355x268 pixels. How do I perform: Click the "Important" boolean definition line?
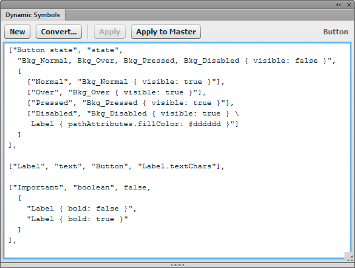pyautogui.click(x=79, y=187)
